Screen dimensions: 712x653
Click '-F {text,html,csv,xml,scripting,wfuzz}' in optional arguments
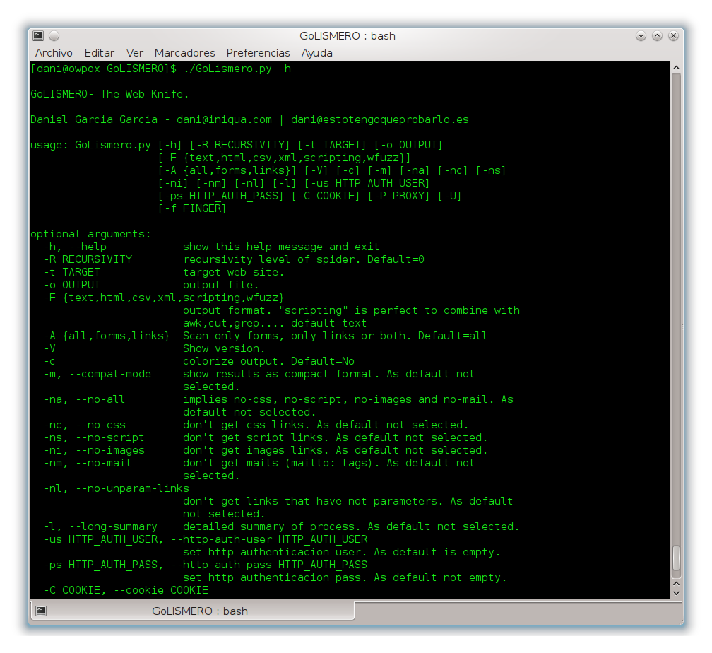tap(164, 298)
